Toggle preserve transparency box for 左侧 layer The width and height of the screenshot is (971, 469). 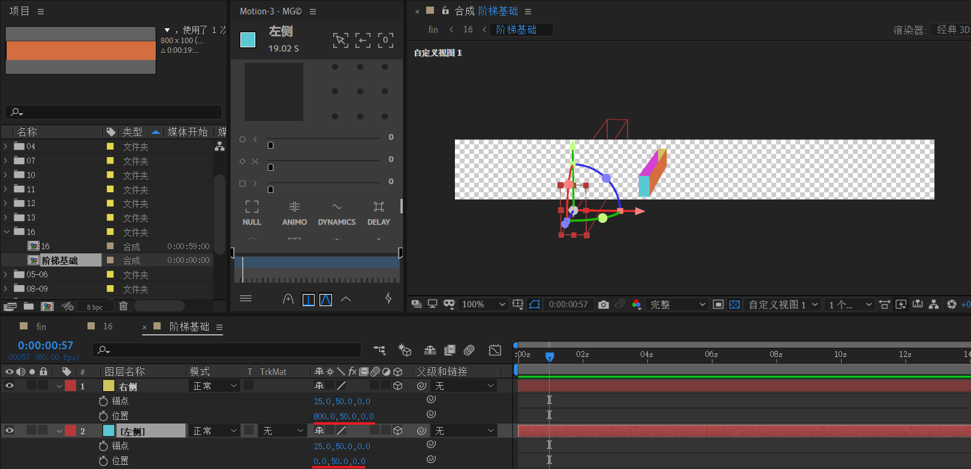coord(249,431)
